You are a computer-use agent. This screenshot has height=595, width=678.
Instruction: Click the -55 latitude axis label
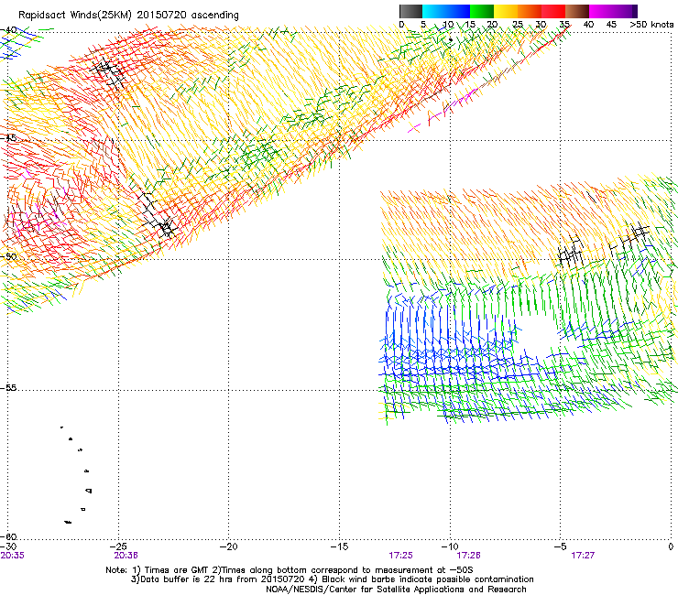click(8, 388)
